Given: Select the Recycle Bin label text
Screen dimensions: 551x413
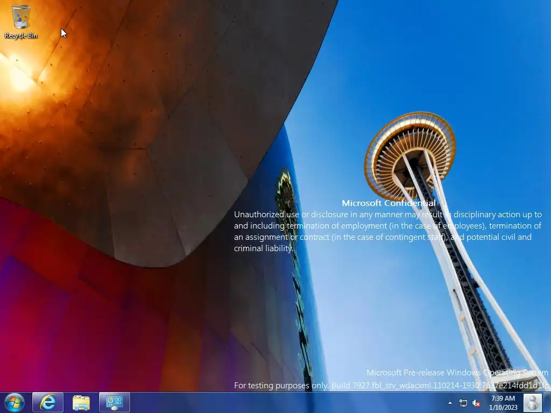Looking at the screenshot, I should point(21,35).
